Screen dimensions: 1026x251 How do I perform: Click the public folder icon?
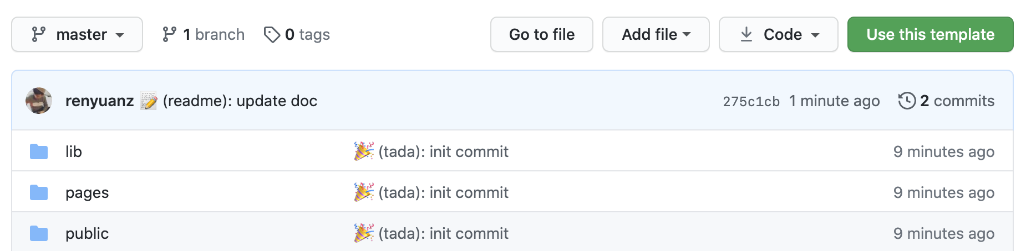39,233
